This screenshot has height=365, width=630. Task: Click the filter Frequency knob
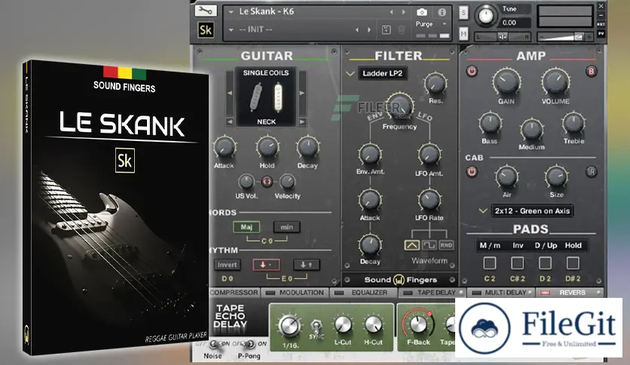click(x=399, y=106)
